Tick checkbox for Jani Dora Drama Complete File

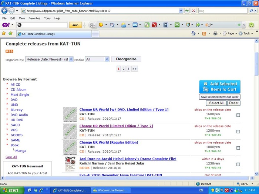(x=238, y=164)
